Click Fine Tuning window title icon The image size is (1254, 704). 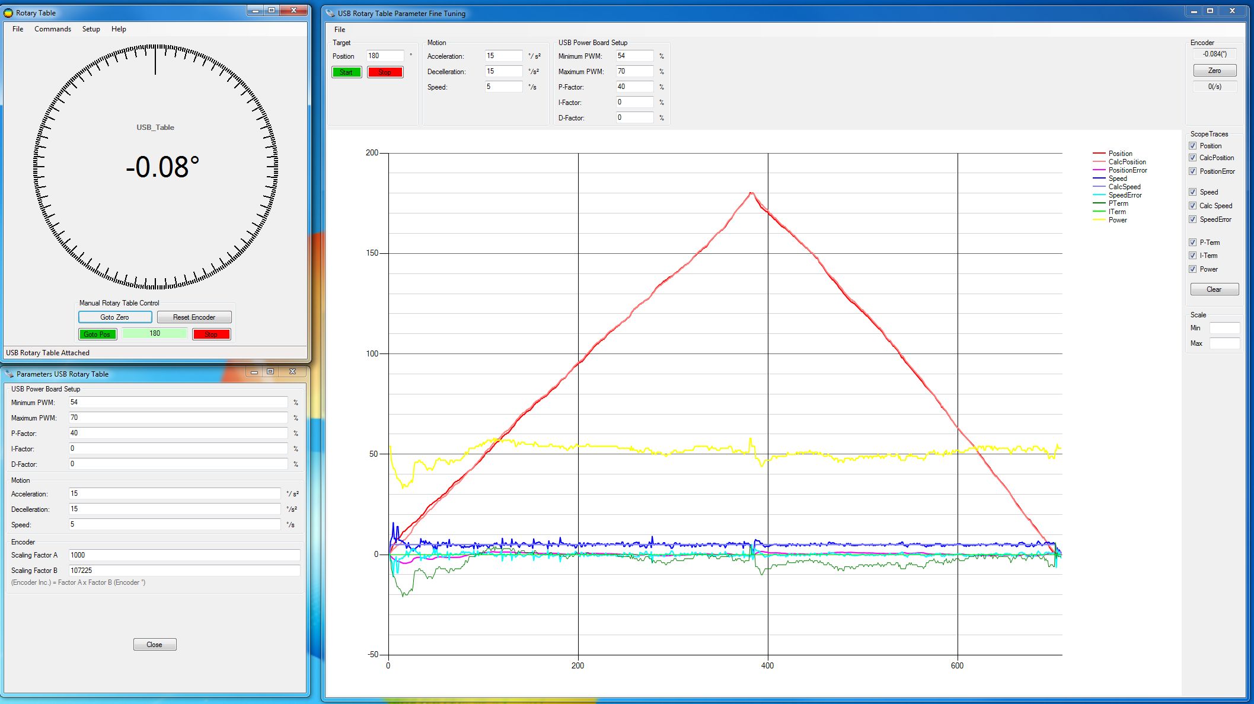tap(330, 13)
